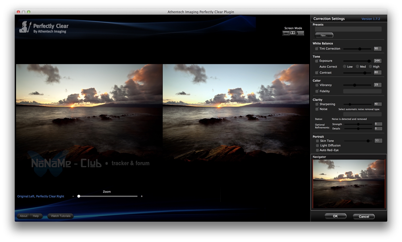
Task: Click the Exposure slider handle
Action: click(369, 61)
